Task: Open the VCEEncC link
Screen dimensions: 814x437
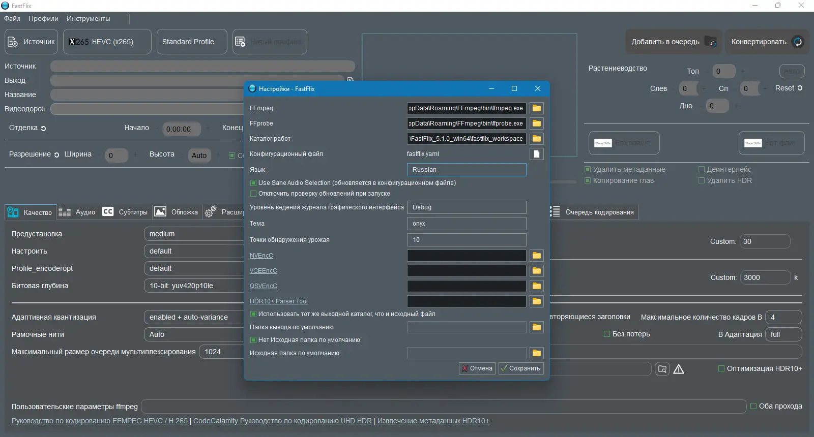Action: click(x=264, y=271)
